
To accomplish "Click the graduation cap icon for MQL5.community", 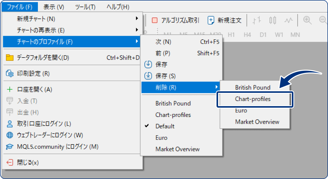I will click(10, 147).
